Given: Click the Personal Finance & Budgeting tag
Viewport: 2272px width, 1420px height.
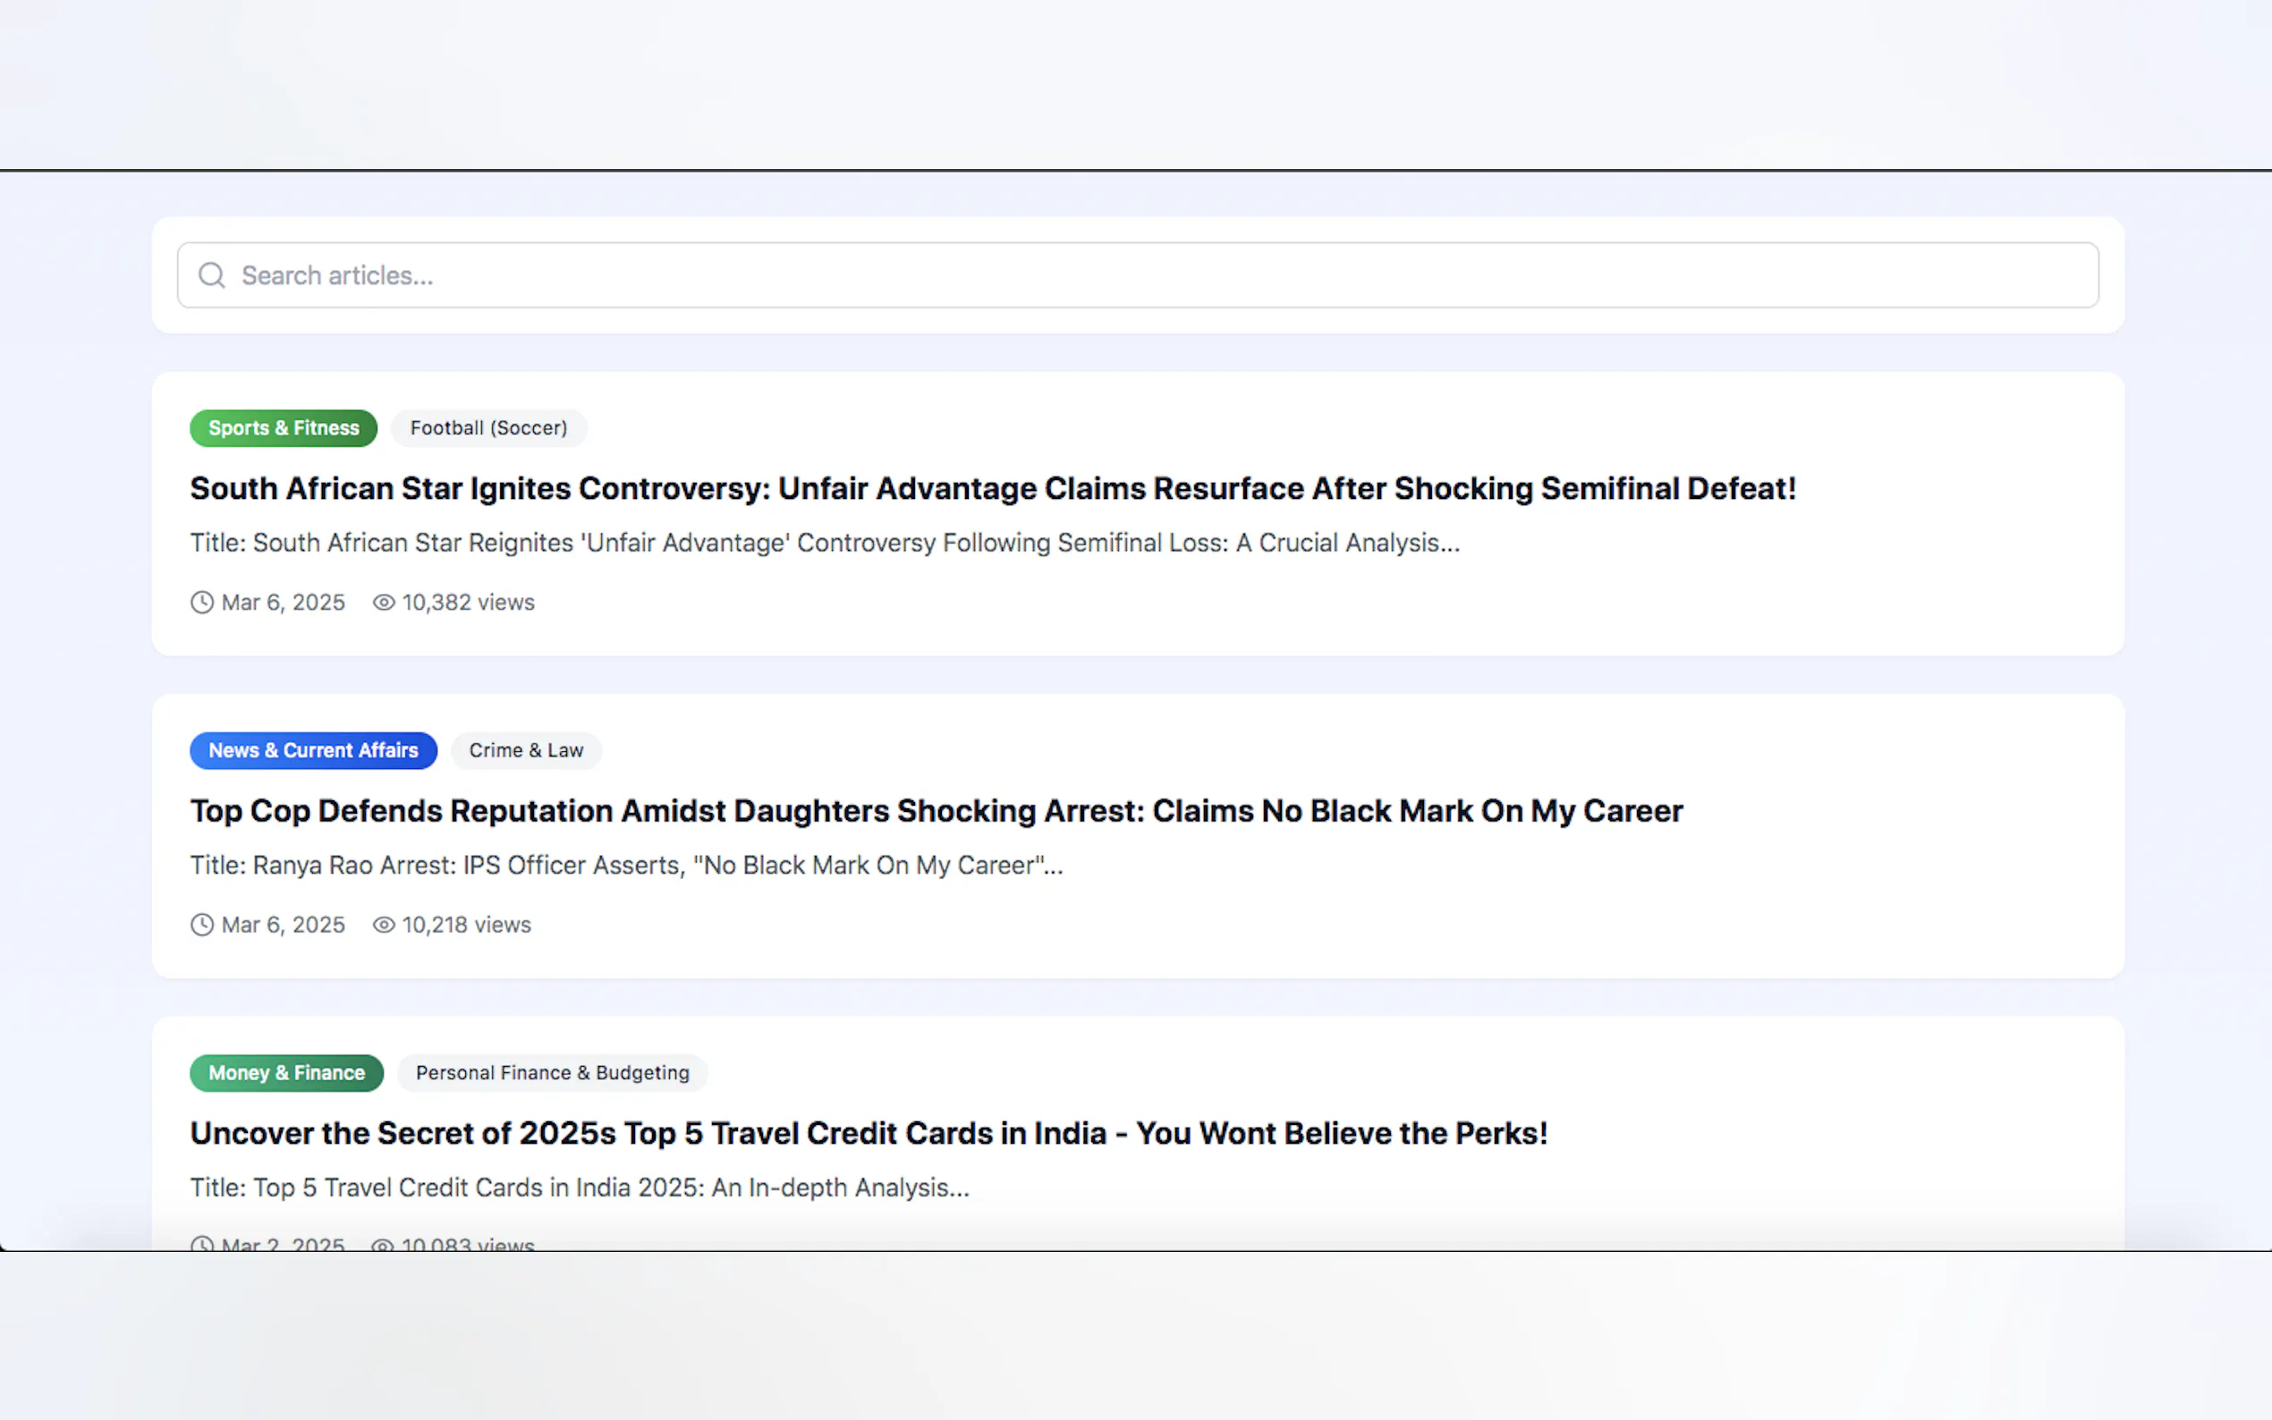Looking at the screenshot, I should click(x=552, y=1072).
